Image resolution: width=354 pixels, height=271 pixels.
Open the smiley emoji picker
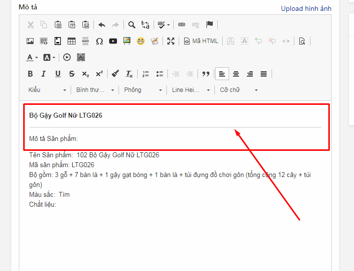pyautogui.click(x=141, y=41)
